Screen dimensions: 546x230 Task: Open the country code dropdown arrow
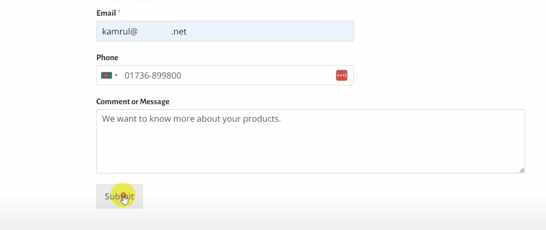[116, 75]
